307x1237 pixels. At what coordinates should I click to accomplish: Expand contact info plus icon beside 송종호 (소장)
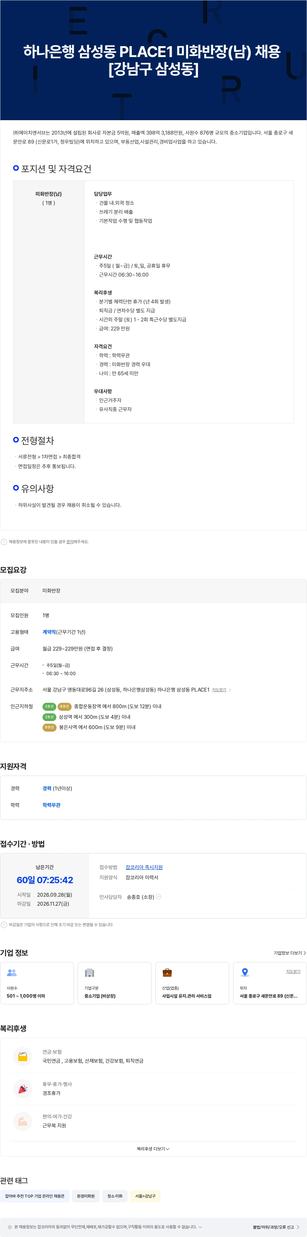[x=159, y=897]
